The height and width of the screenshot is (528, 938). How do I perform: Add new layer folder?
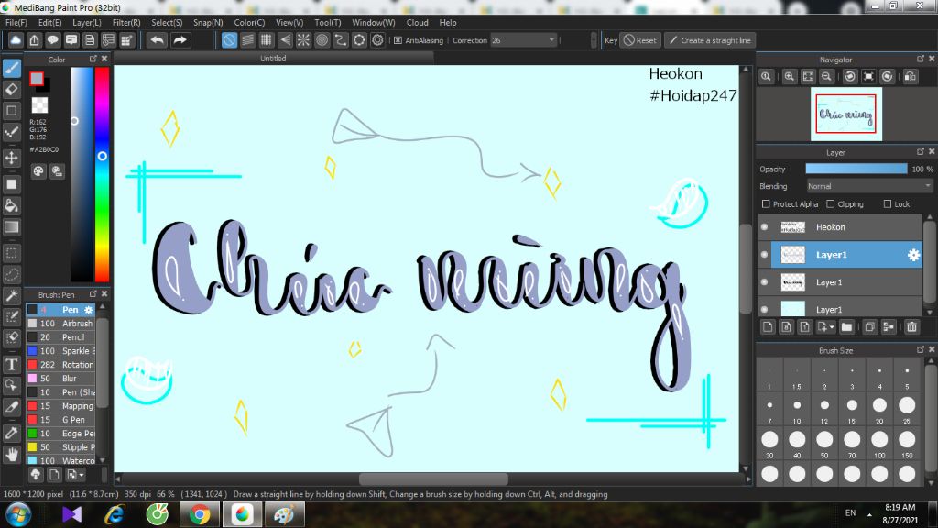(x=846, y=327)
